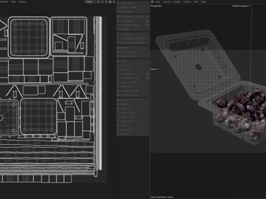Click the Restore UV command

pyautogui.click(x=132, y=130)
